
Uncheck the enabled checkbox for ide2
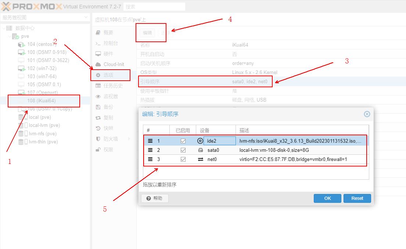point(183,141)
